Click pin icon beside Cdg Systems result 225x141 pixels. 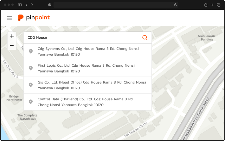pos(31,51)
